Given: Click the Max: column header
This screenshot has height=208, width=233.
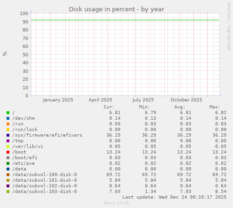Looking at the screenshot, I should click(x=215, y=107).
